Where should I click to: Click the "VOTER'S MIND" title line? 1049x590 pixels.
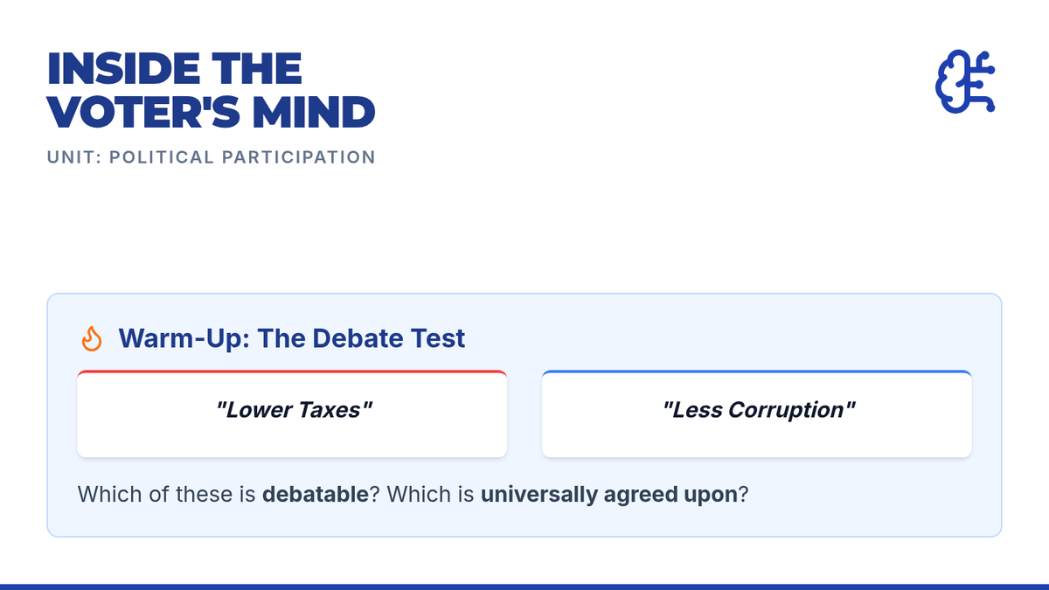pos(211,112)
